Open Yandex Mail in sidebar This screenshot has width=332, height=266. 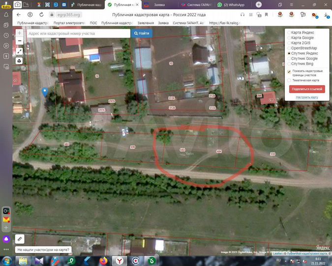point(6,219)
